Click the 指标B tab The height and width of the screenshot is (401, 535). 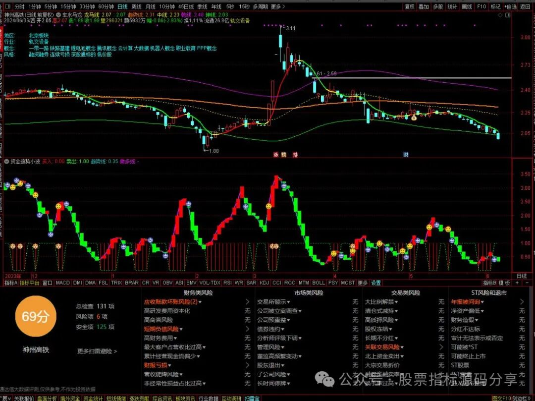489,283
